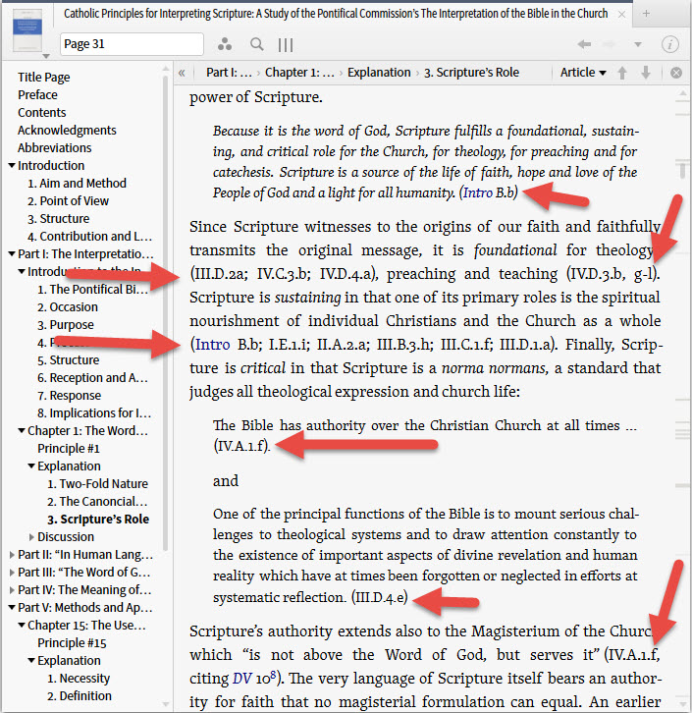
Task: Select 2. Point of View
Action: point(68,201)
